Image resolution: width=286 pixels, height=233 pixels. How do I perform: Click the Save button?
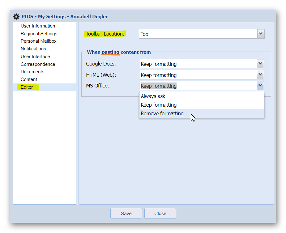click(126, 213)
